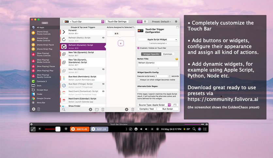Click the search magnifier under triggers list

pos(64,109)
